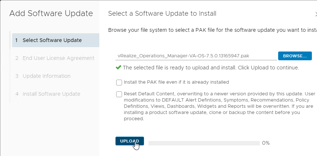317x156 pixels.
Task: Click the number 1 in the highlighted step
Action: 16,40
